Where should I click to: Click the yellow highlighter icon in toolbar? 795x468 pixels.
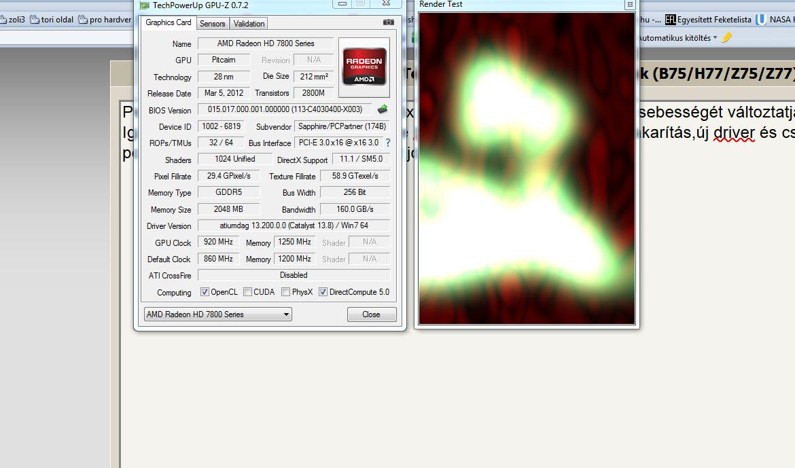727,37
